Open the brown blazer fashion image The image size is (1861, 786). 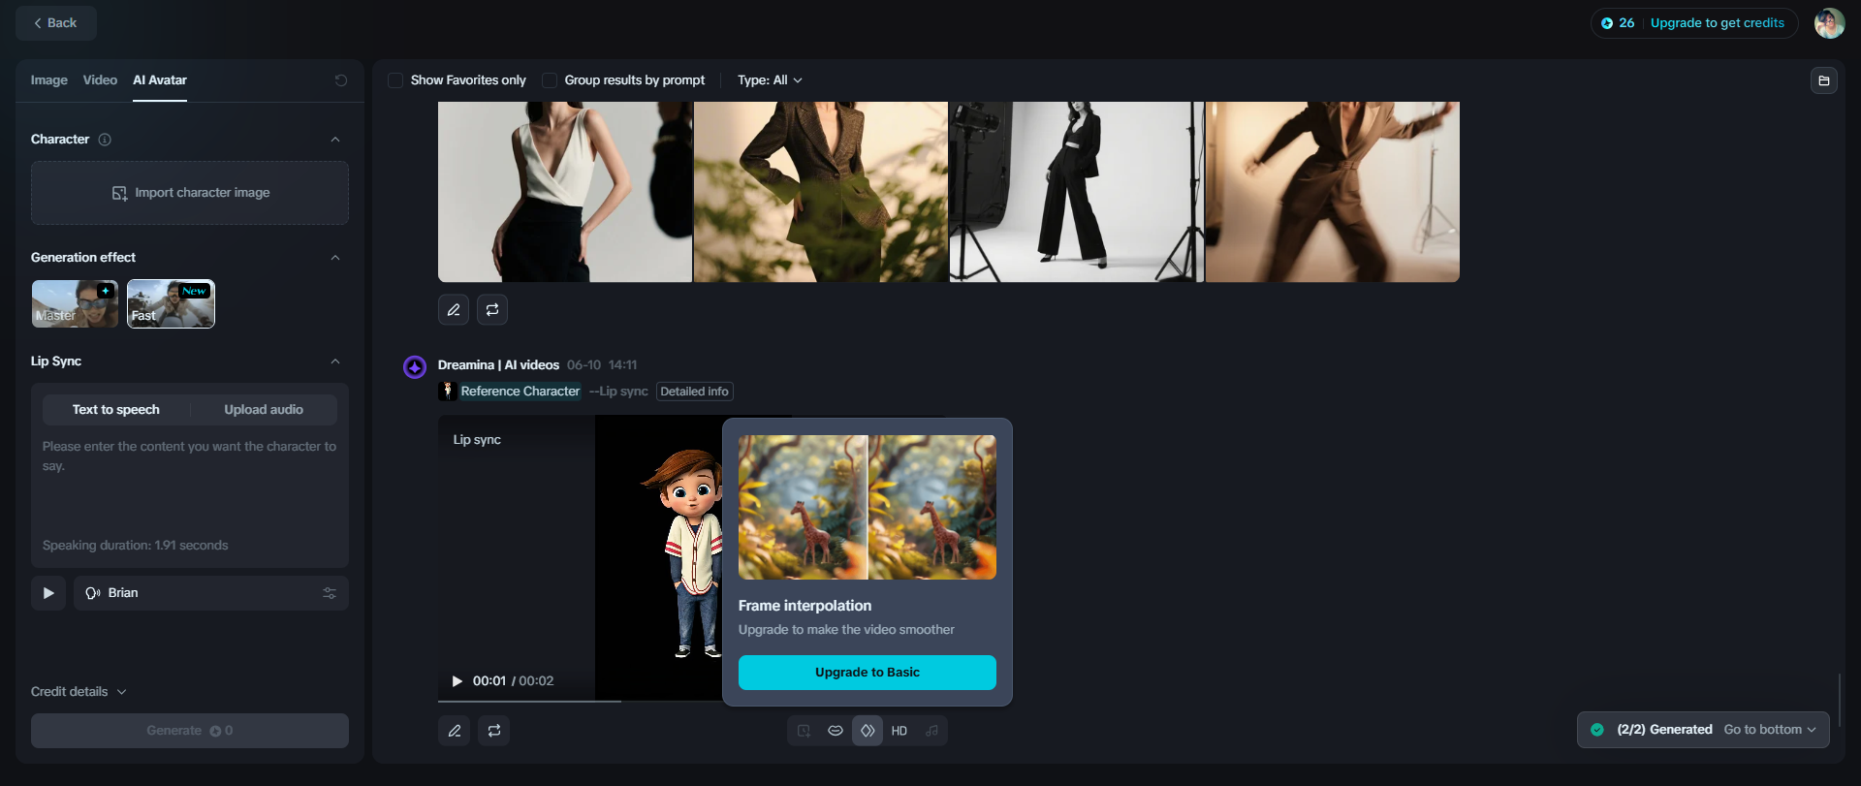tap(821, 192)
